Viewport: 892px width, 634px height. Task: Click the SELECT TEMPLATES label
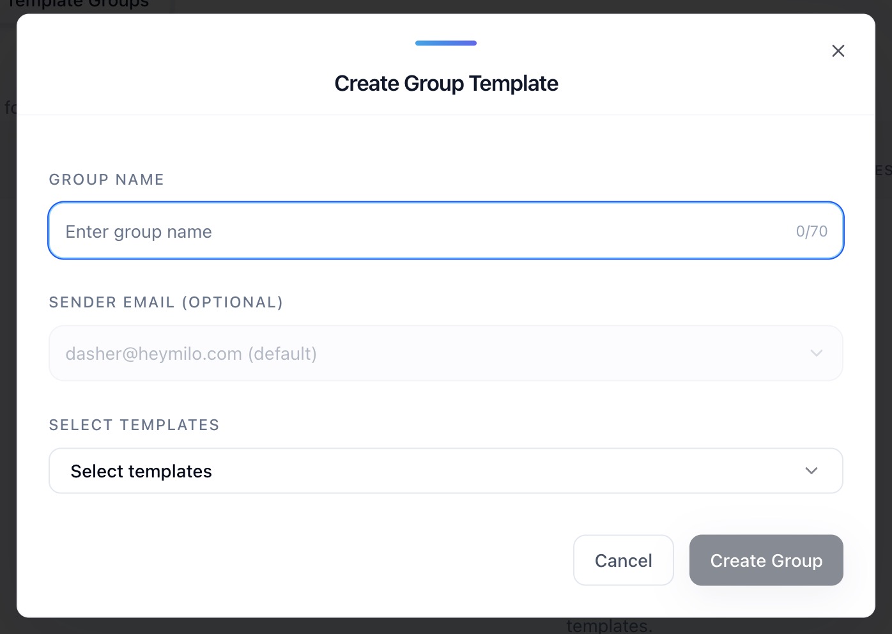click(x=134, y=425)
